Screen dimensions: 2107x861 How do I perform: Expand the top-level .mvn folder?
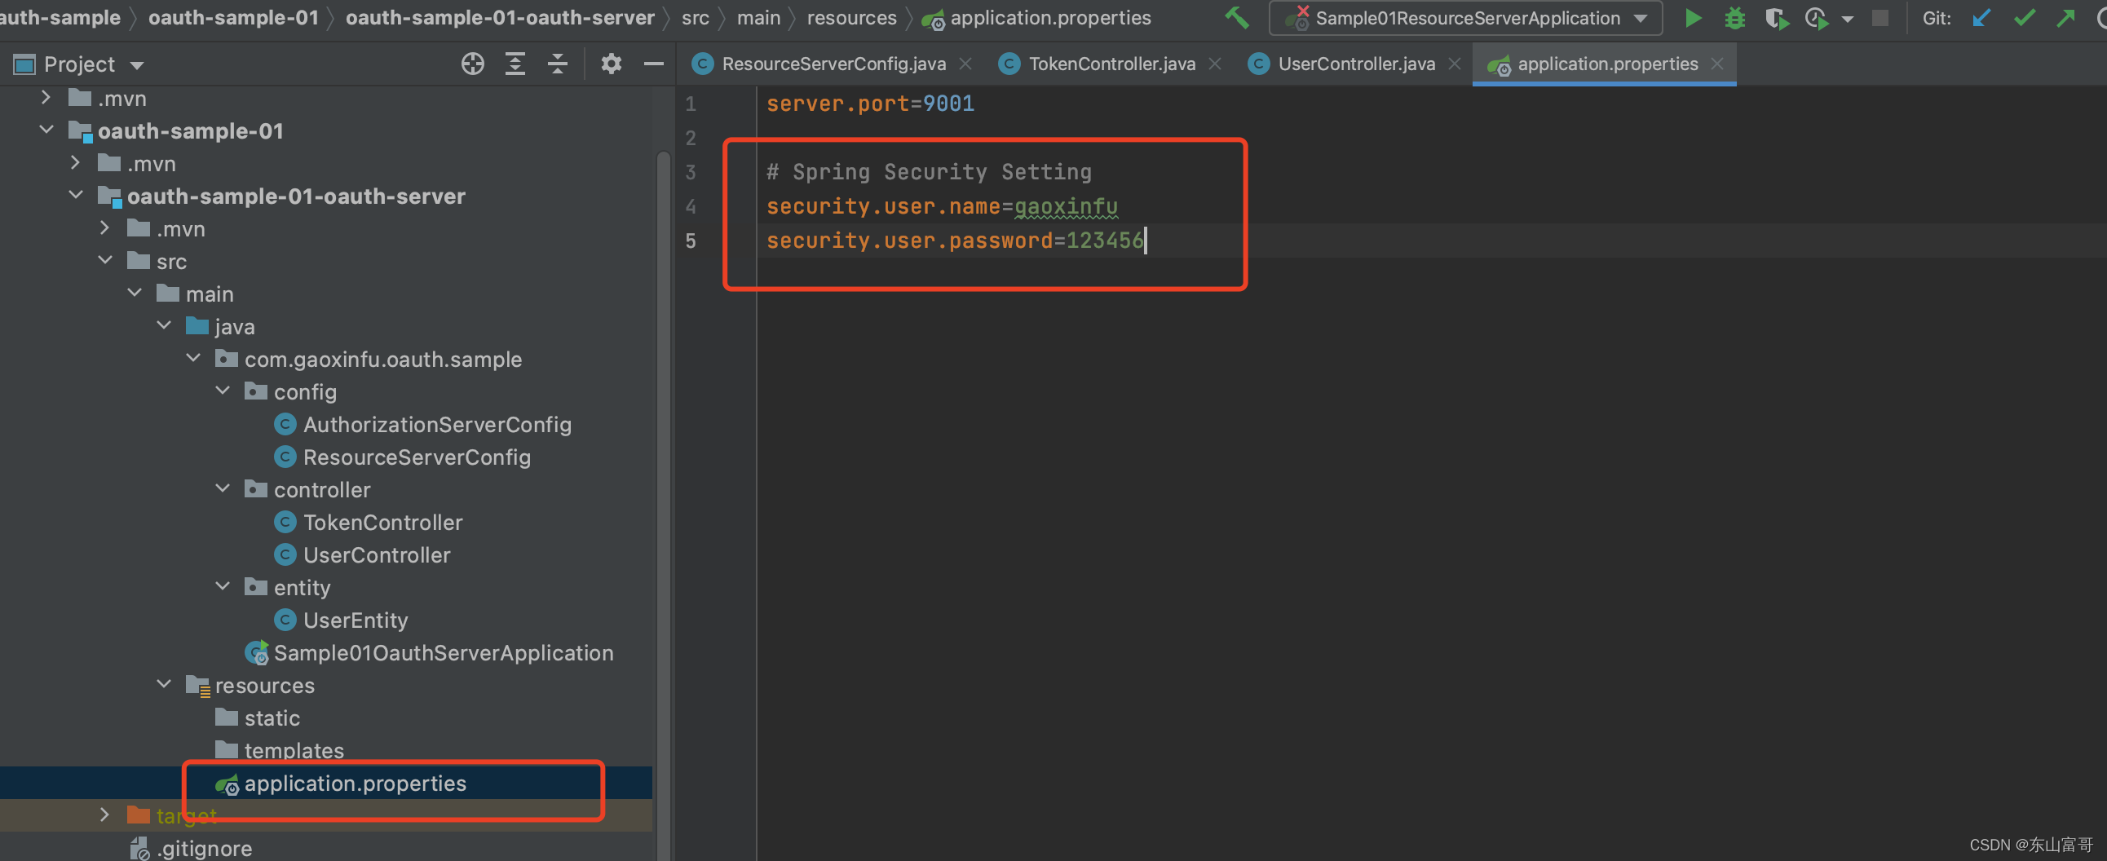(46, 97)
